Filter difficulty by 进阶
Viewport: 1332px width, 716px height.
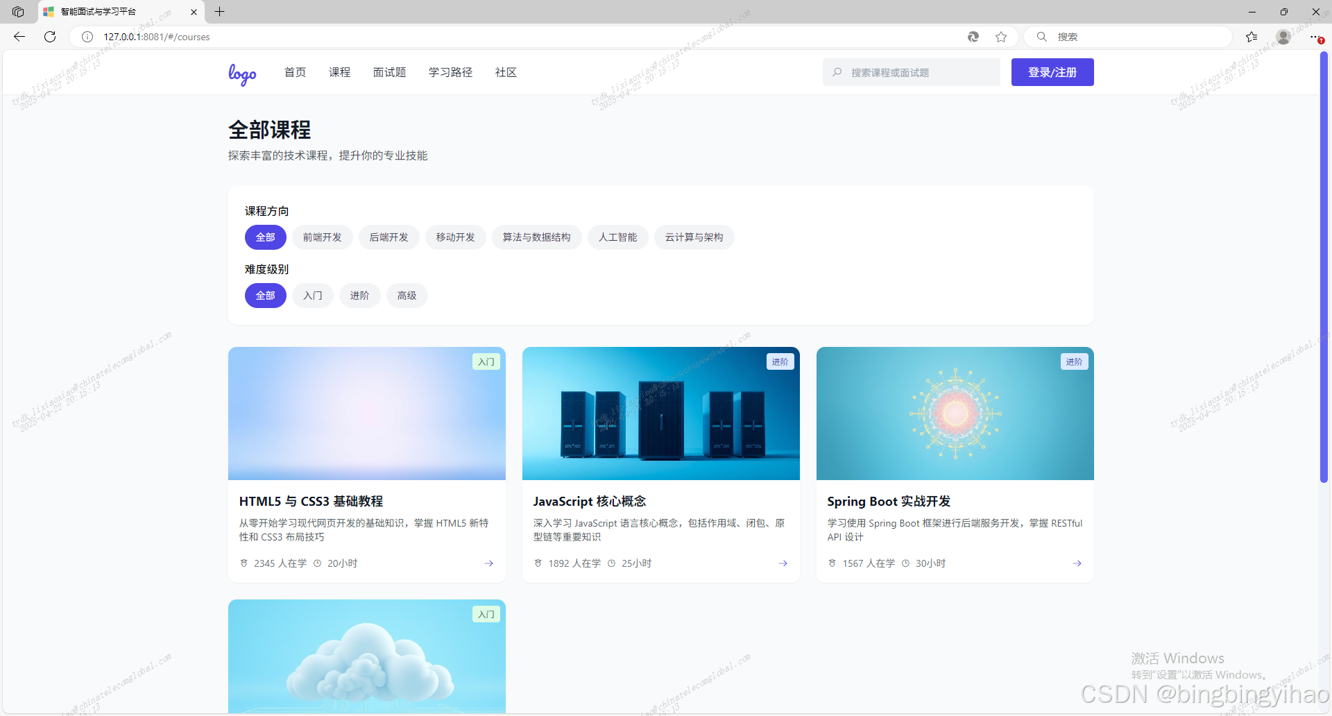coord(359,296)
